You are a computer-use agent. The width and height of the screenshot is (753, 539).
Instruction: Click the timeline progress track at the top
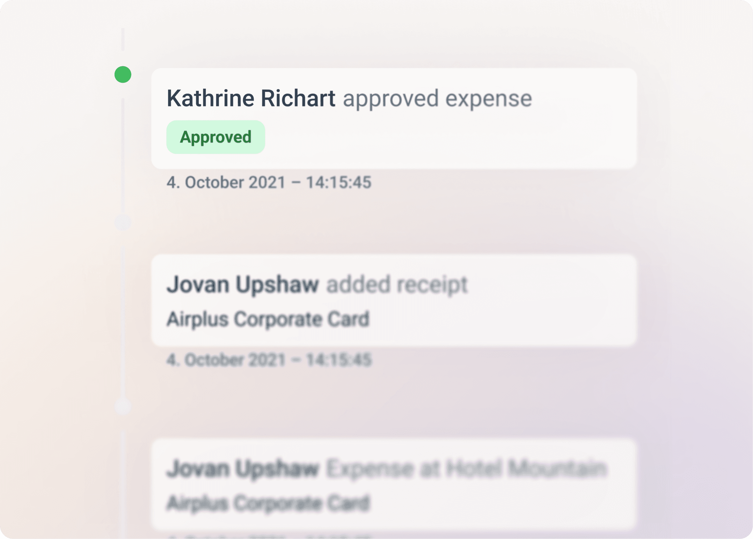click(122, 40)
